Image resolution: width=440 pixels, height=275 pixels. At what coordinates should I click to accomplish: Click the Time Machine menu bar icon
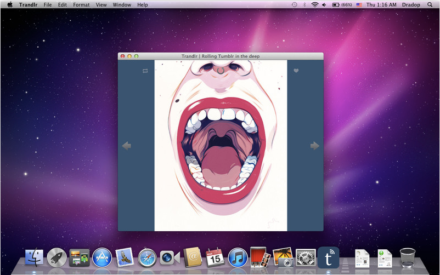(x=294, y=5)
